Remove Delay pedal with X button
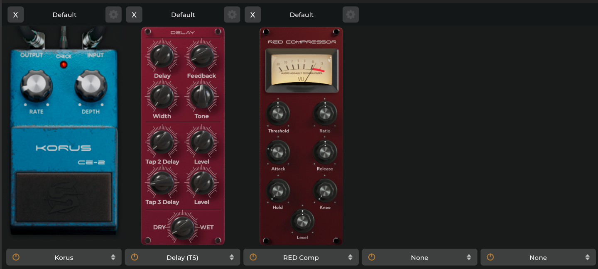This screenshot has width=598, height=269. (x=134, y=15)
